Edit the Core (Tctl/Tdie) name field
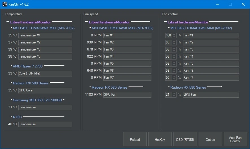The height and width of the screenshot is (149, 250). coord(45,73)
